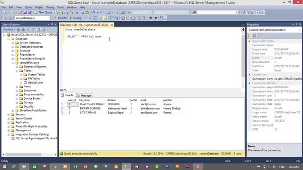Screen dimensions: 303x170
Task: Select Results to File icon
Action: point(133,18)
